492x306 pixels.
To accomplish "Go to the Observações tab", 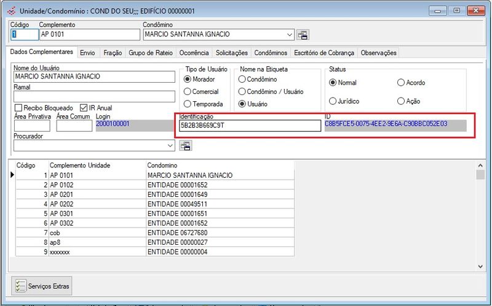I will point(378,53).
